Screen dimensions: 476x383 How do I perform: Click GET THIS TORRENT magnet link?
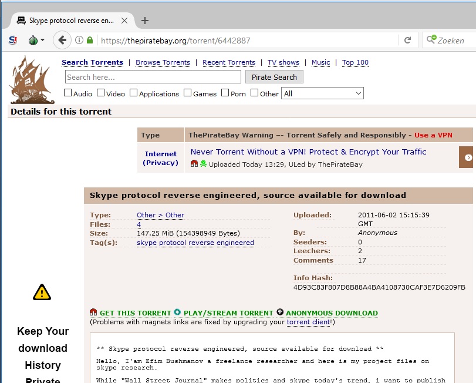(136, 313)
